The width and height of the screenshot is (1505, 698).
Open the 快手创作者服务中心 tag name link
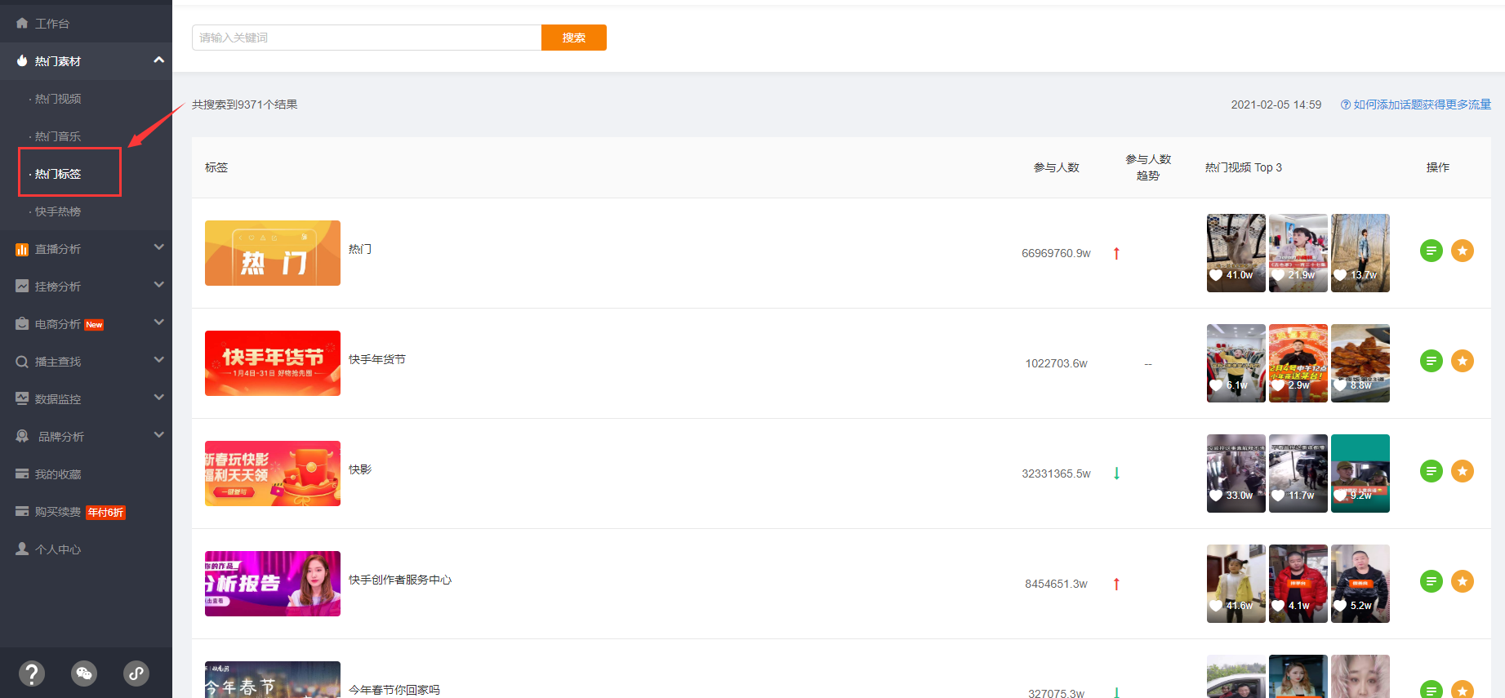[x=400, y=580]
